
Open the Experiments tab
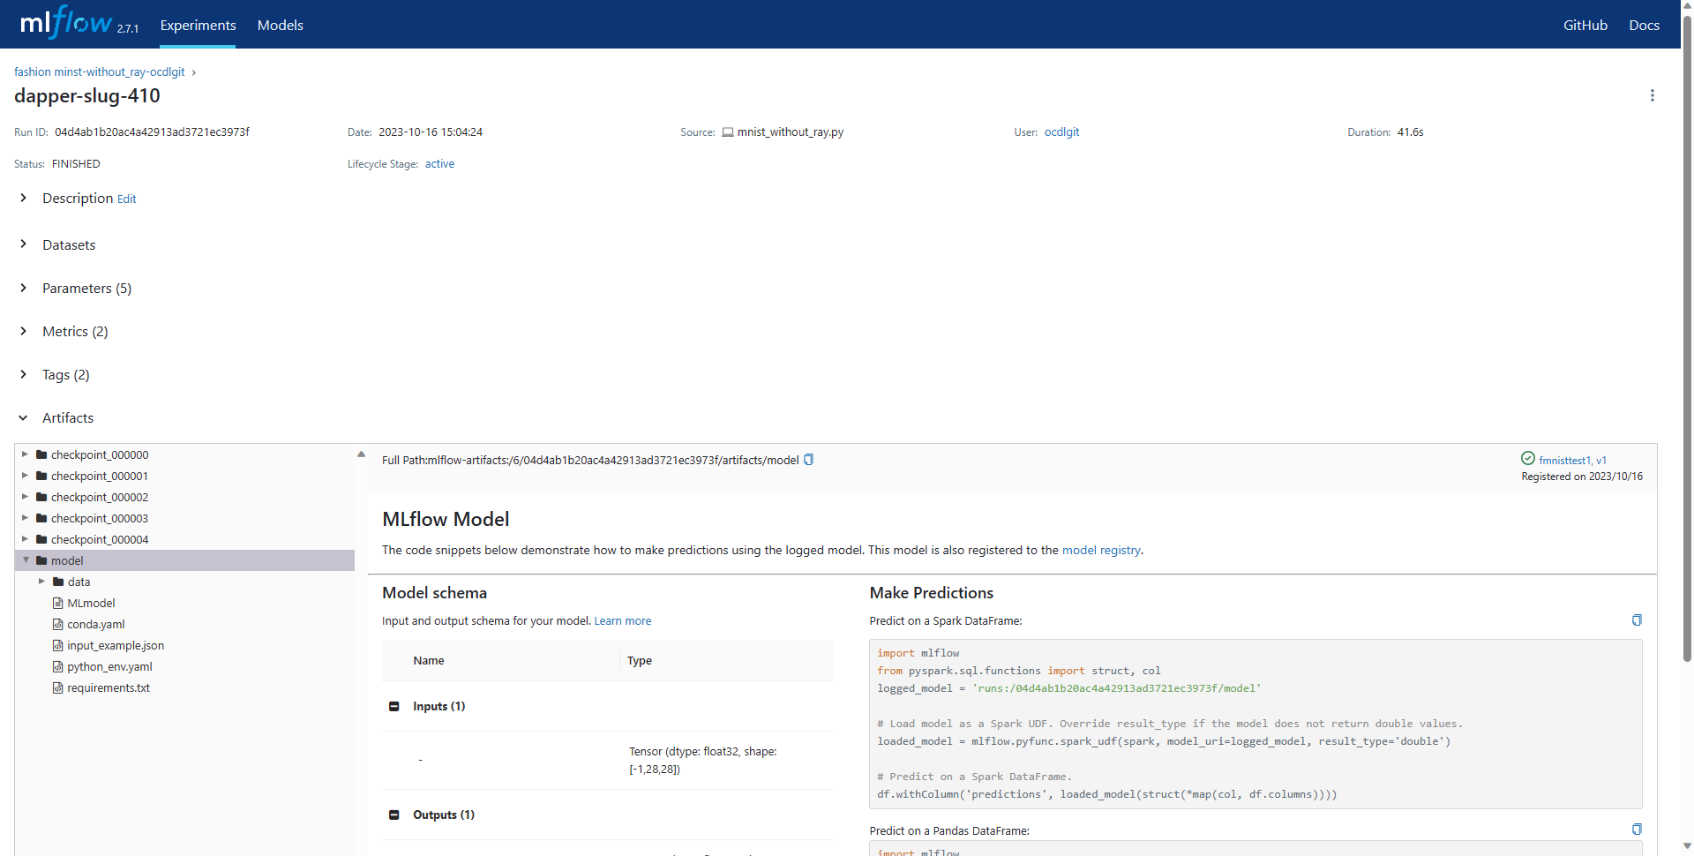coord(198,26)
